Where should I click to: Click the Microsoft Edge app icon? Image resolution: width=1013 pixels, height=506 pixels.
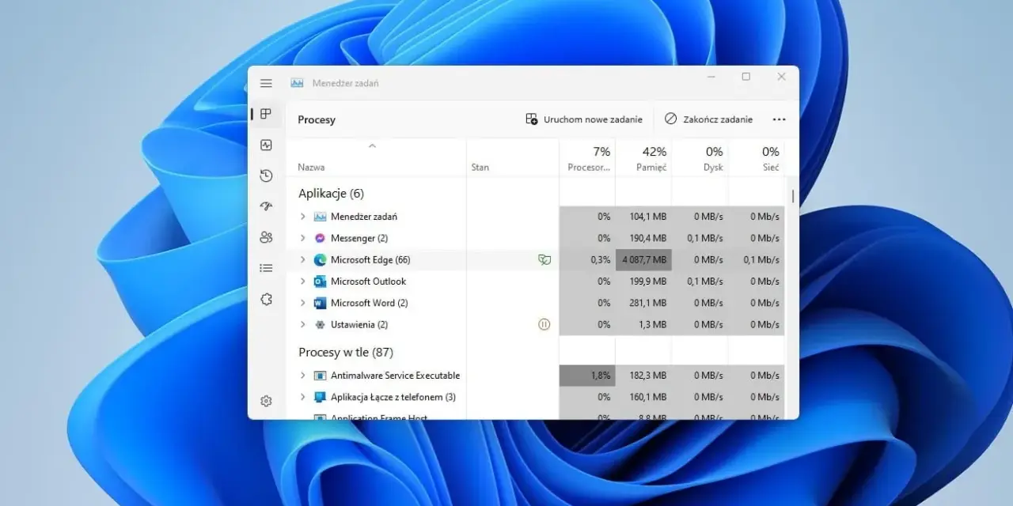320,259
